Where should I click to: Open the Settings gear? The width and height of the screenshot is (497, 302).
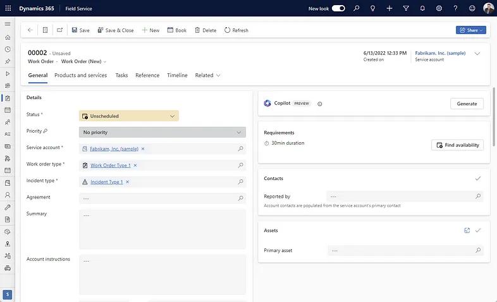(439, 8)
